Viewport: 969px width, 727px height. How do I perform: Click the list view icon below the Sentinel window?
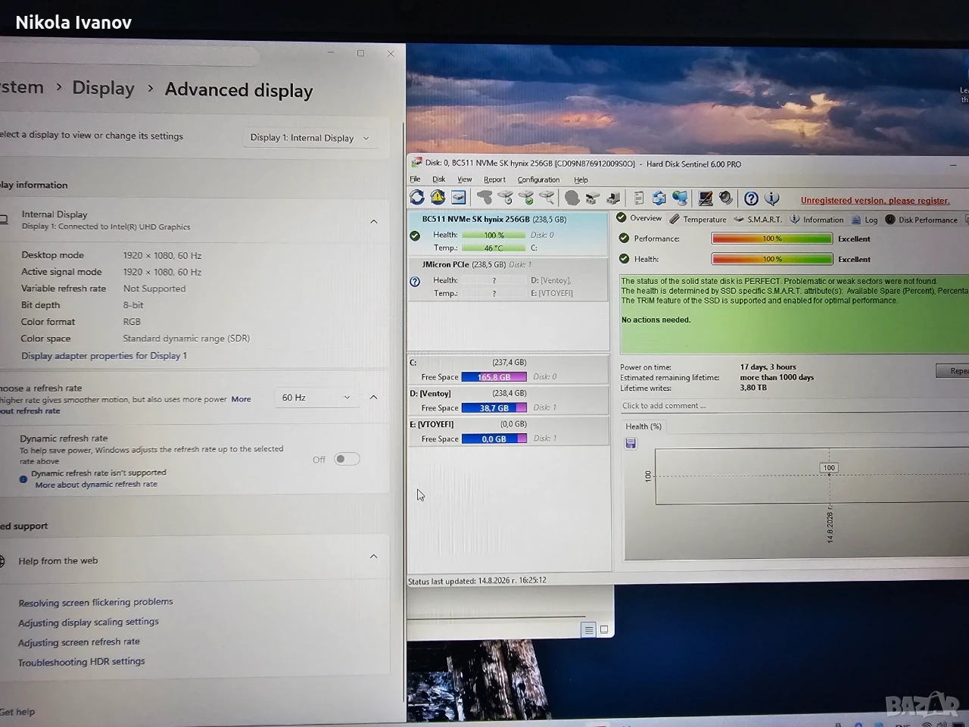(588, 629)
